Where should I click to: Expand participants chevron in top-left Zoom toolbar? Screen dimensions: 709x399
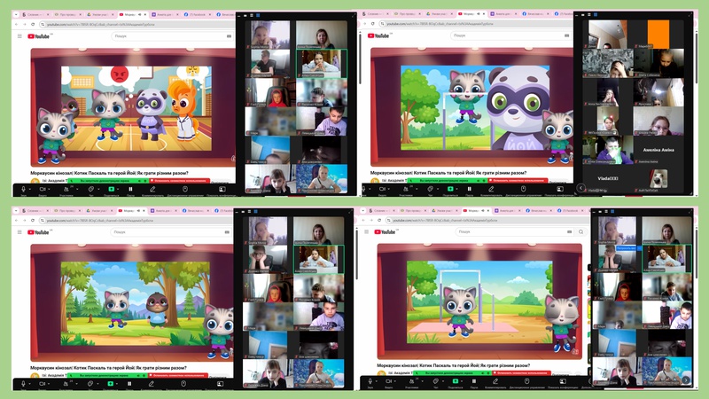(77, 189)
